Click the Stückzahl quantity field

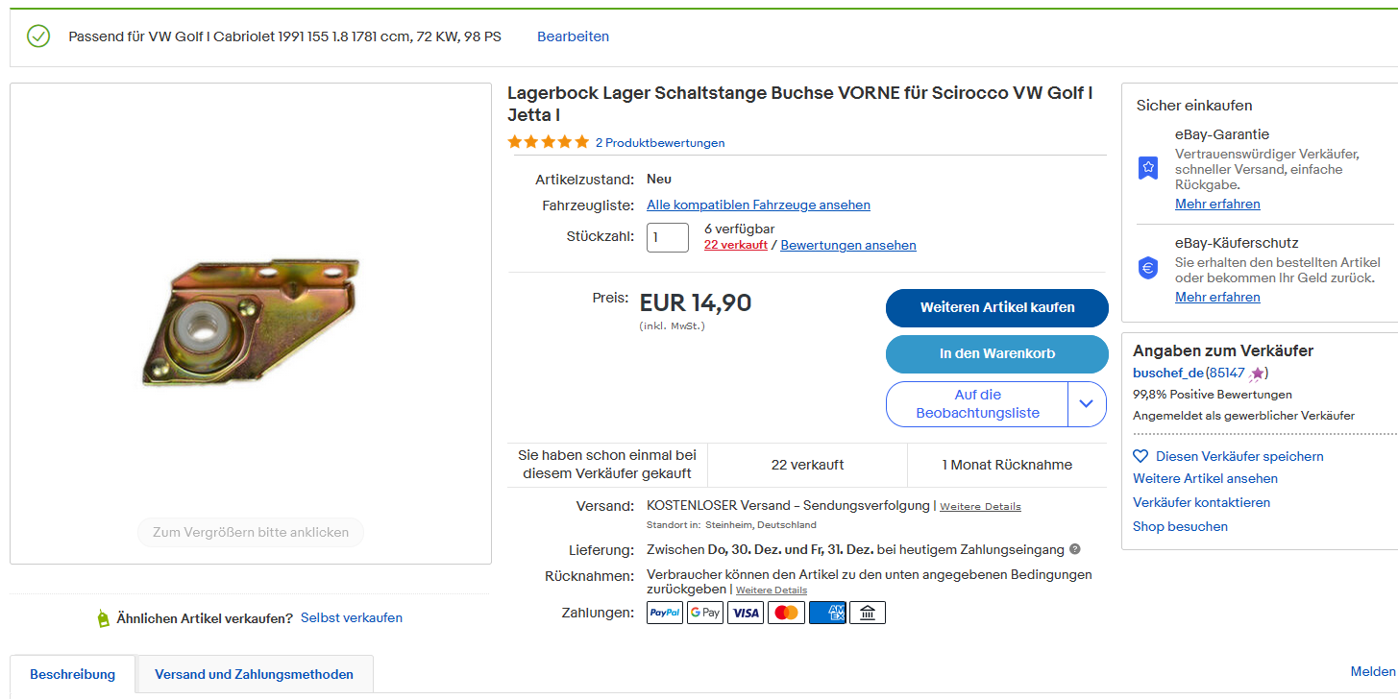[667, 237]
